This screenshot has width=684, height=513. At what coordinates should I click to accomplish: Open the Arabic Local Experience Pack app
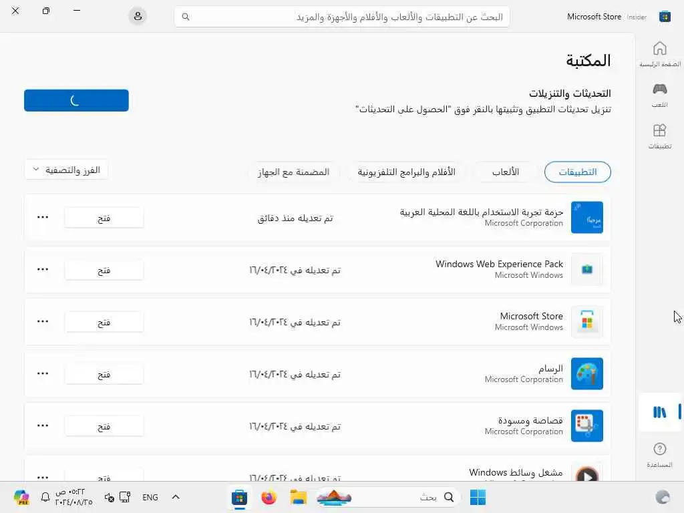(104, 218)
